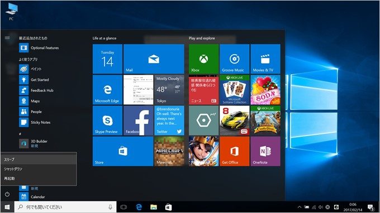This screenshot has height=213, width=380.
Task: Open the Empires Castle Siege tile
Action: click(265, 120)
